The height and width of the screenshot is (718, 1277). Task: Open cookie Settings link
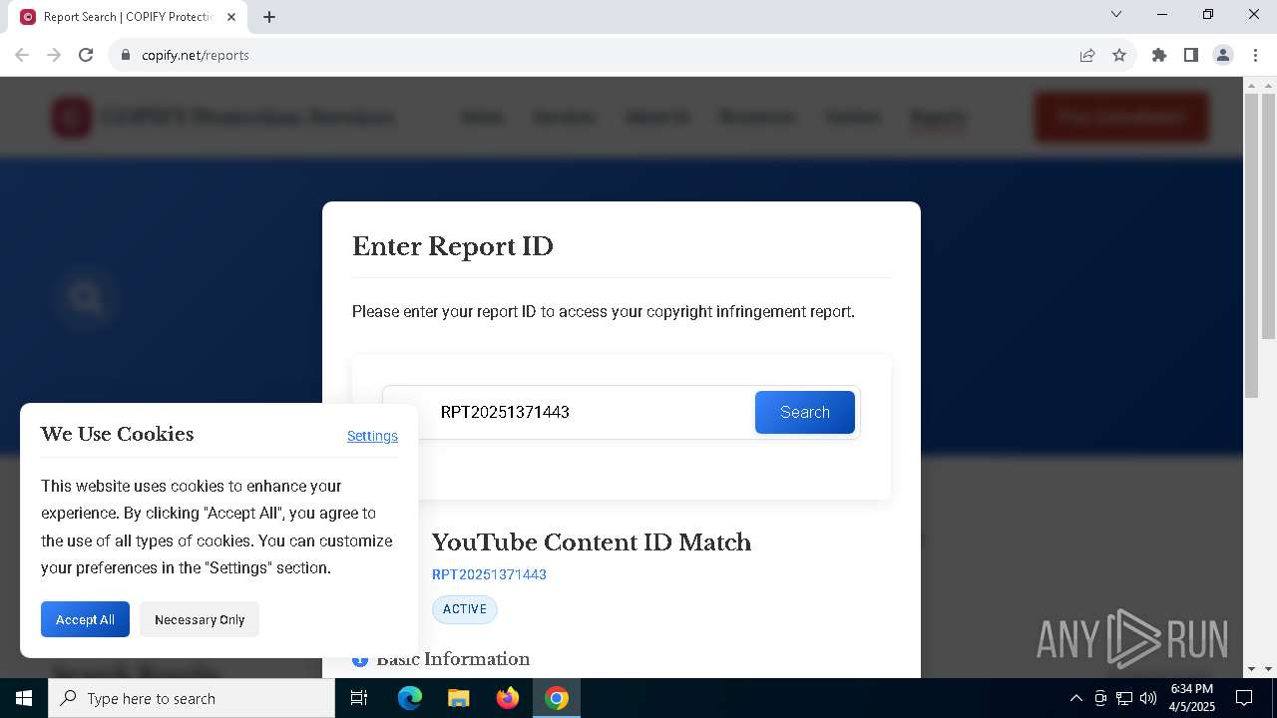(372, 436)
